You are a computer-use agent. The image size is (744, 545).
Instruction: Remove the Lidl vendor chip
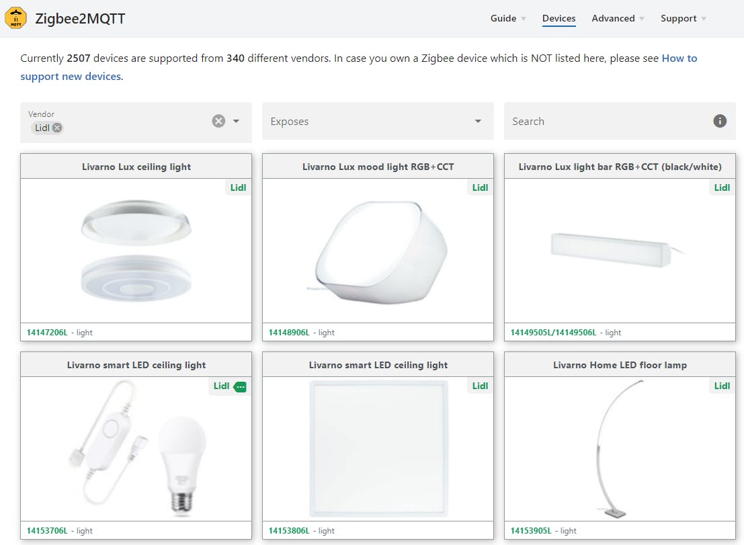(57, 128)
